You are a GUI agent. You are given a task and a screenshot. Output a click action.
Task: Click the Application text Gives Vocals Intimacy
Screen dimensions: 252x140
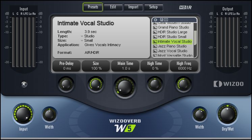coord(103,45)
